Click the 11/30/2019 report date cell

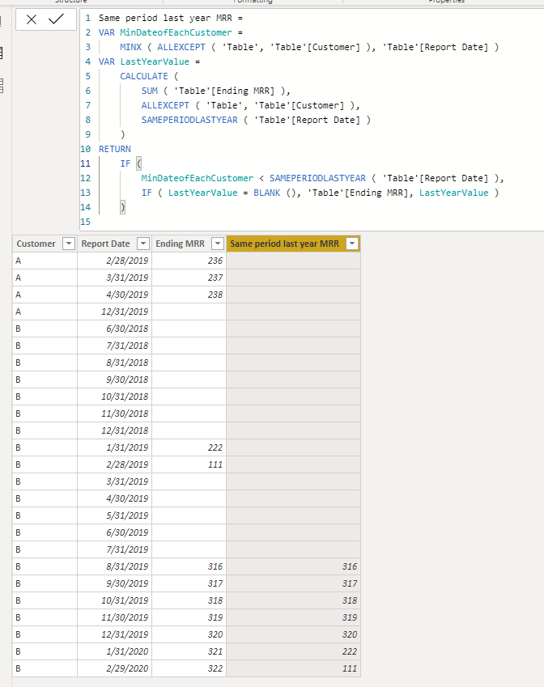click(x=114, y=617)
